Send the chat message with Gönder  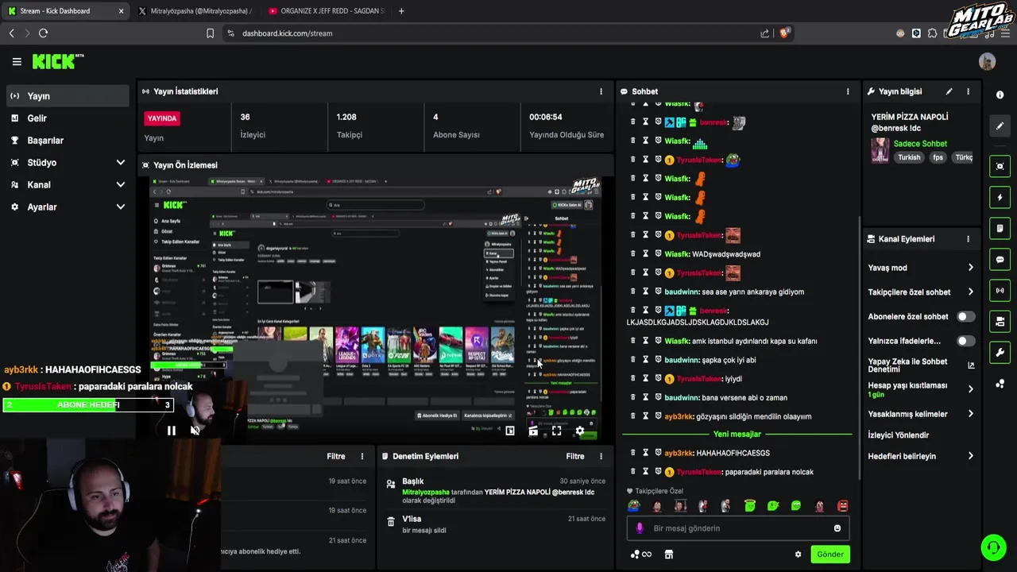830,555
